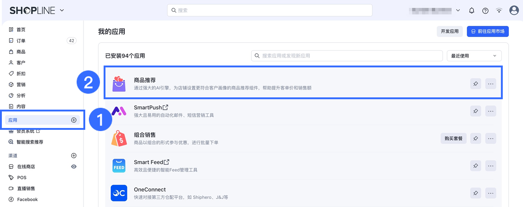Select 应用 apps in the sidebar
The image size is (523, 207).
click(x=42, y=120)
